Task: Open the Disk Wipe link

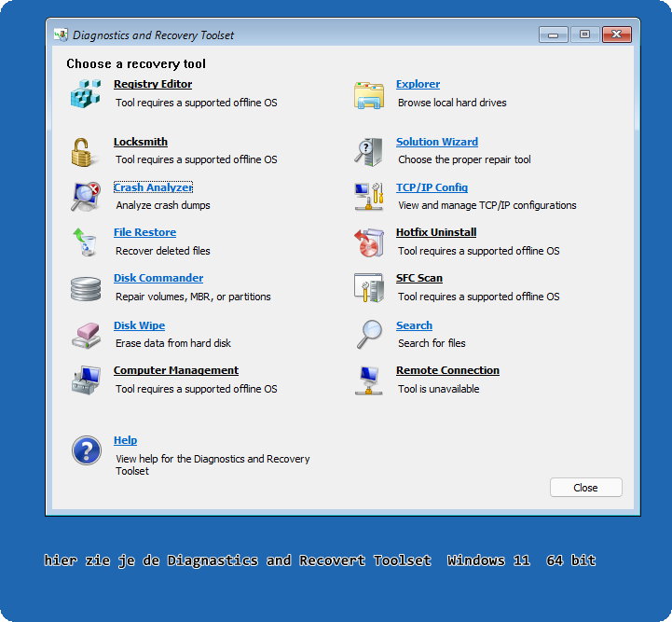Action: pyautogui.click(x=139, y=325)
